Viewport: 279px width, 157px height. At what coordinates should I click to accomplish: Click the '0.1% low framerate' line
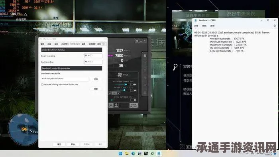click(226, 51)
